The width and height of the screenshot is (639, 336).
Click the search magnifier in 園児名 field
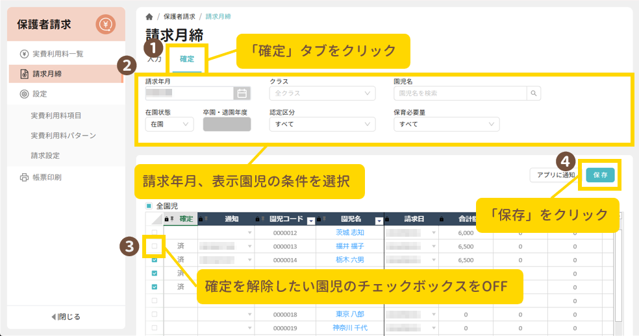click(x=533, y=93)
